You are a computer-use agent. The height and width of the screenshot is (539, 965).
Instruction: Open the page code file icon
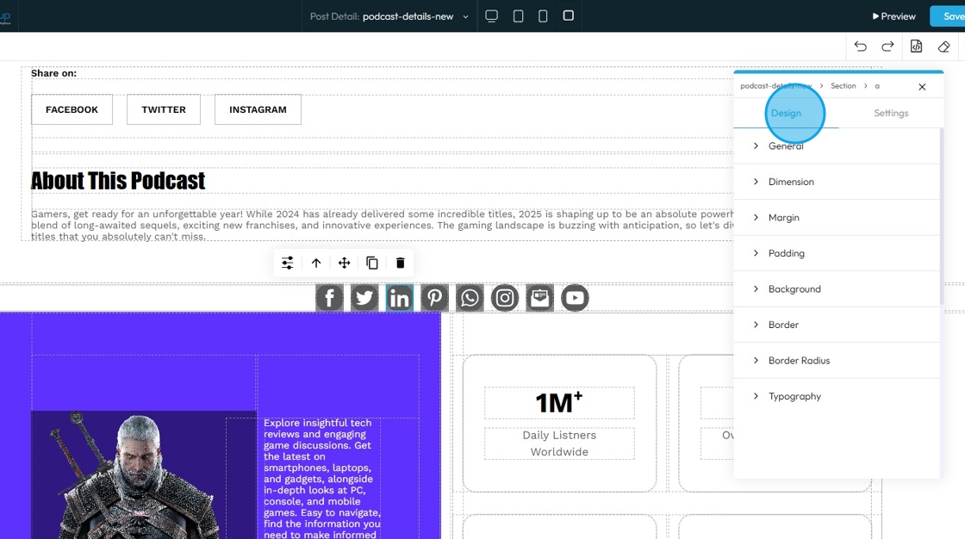pos(917,46)
